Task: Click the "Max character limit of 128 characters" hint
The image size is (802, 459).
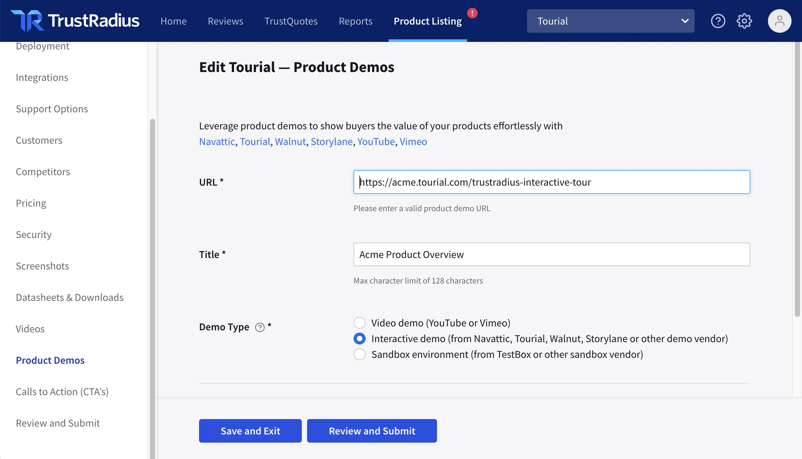Action: (x=418, y=281)
